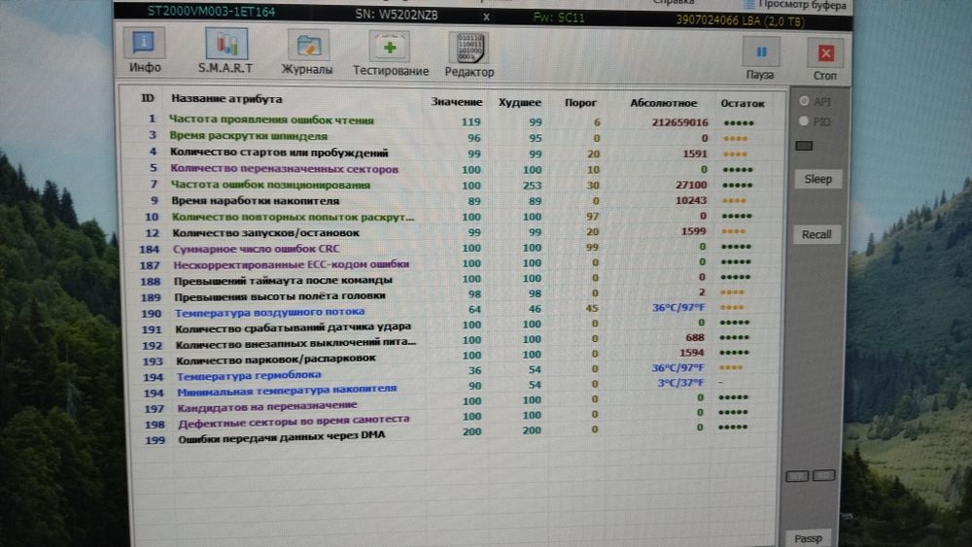Screen dimensions: 972x547
Task: Open Просмотр буфера link
Action: tap(795, 5)
